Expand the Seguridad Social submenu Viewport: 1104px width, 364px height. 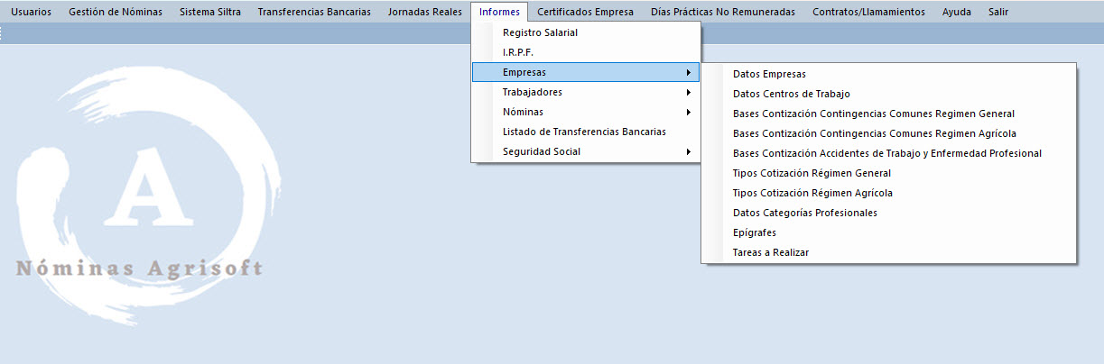click(x=542, y=151)
